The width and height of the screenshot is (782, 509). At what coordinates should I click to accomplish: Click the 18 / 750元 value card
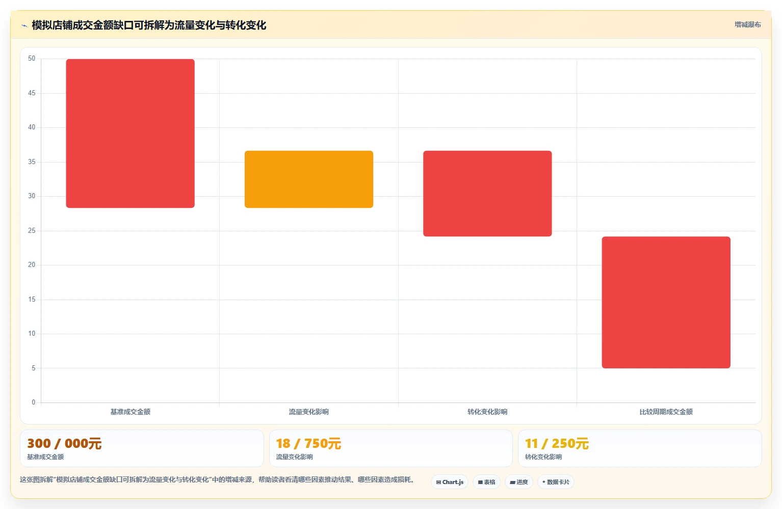(390, 448)
